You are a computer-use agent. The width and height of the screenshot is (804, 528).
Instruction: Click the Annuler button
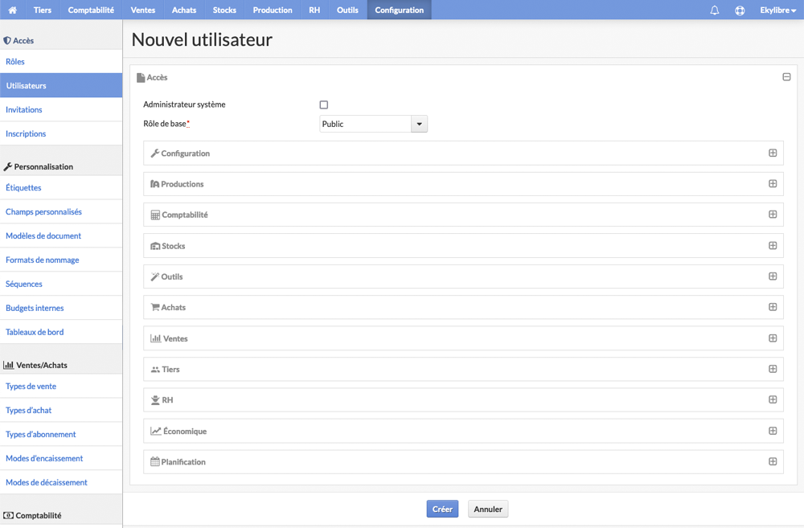click(488, 509)
